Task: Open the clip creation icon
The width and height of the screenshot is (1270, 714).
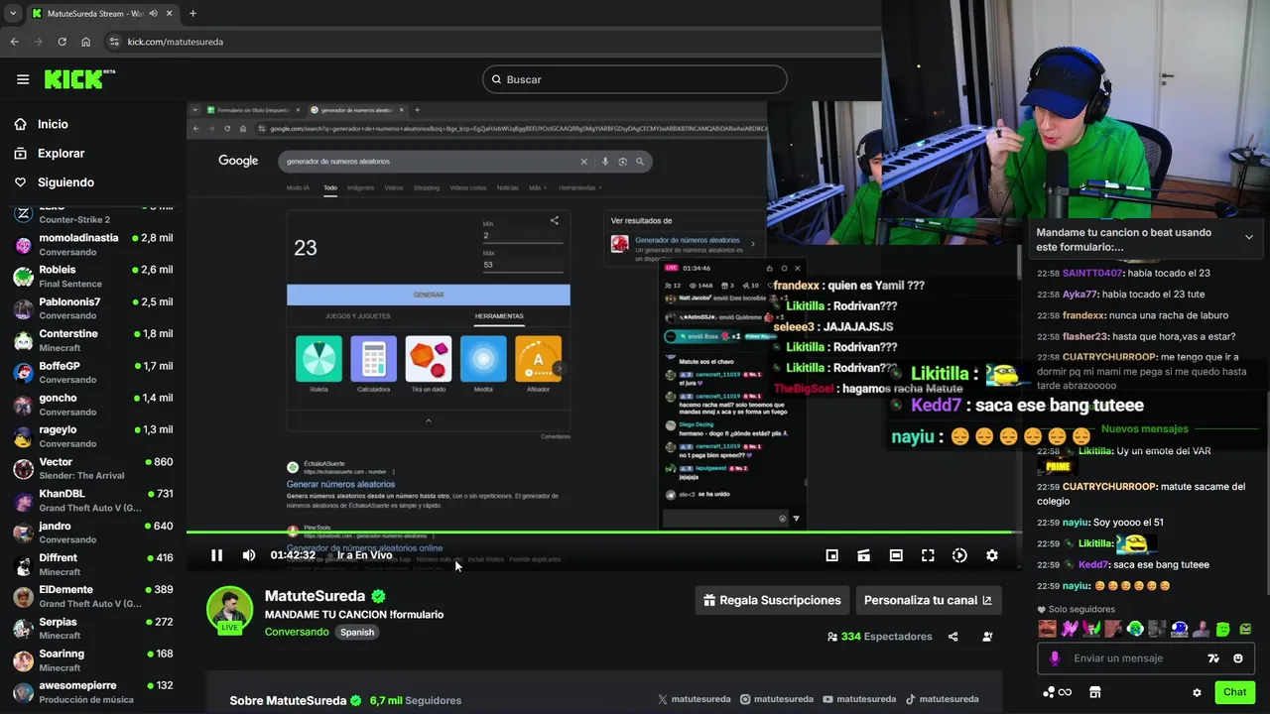Action: tap(864, 555)
